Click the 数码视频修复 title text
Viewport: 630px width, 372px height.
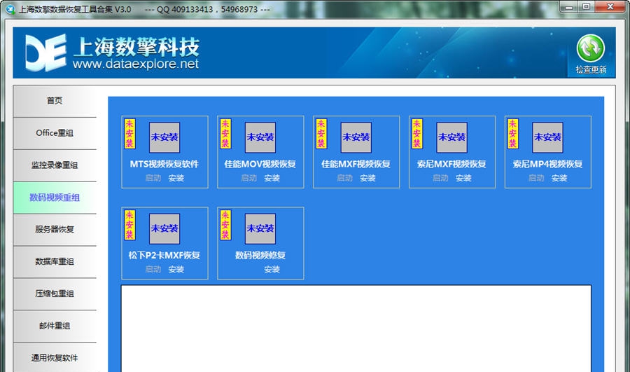click(x=260, y=256)
